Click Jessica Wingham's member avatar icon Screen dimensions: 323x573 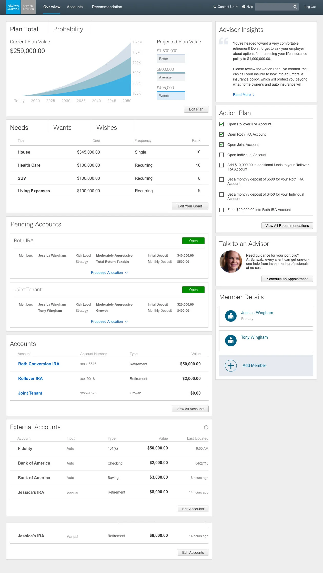(x=231, y=316)
